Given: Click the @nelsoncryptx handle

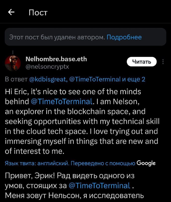Looking at the screenshot, I should (47, 67).
